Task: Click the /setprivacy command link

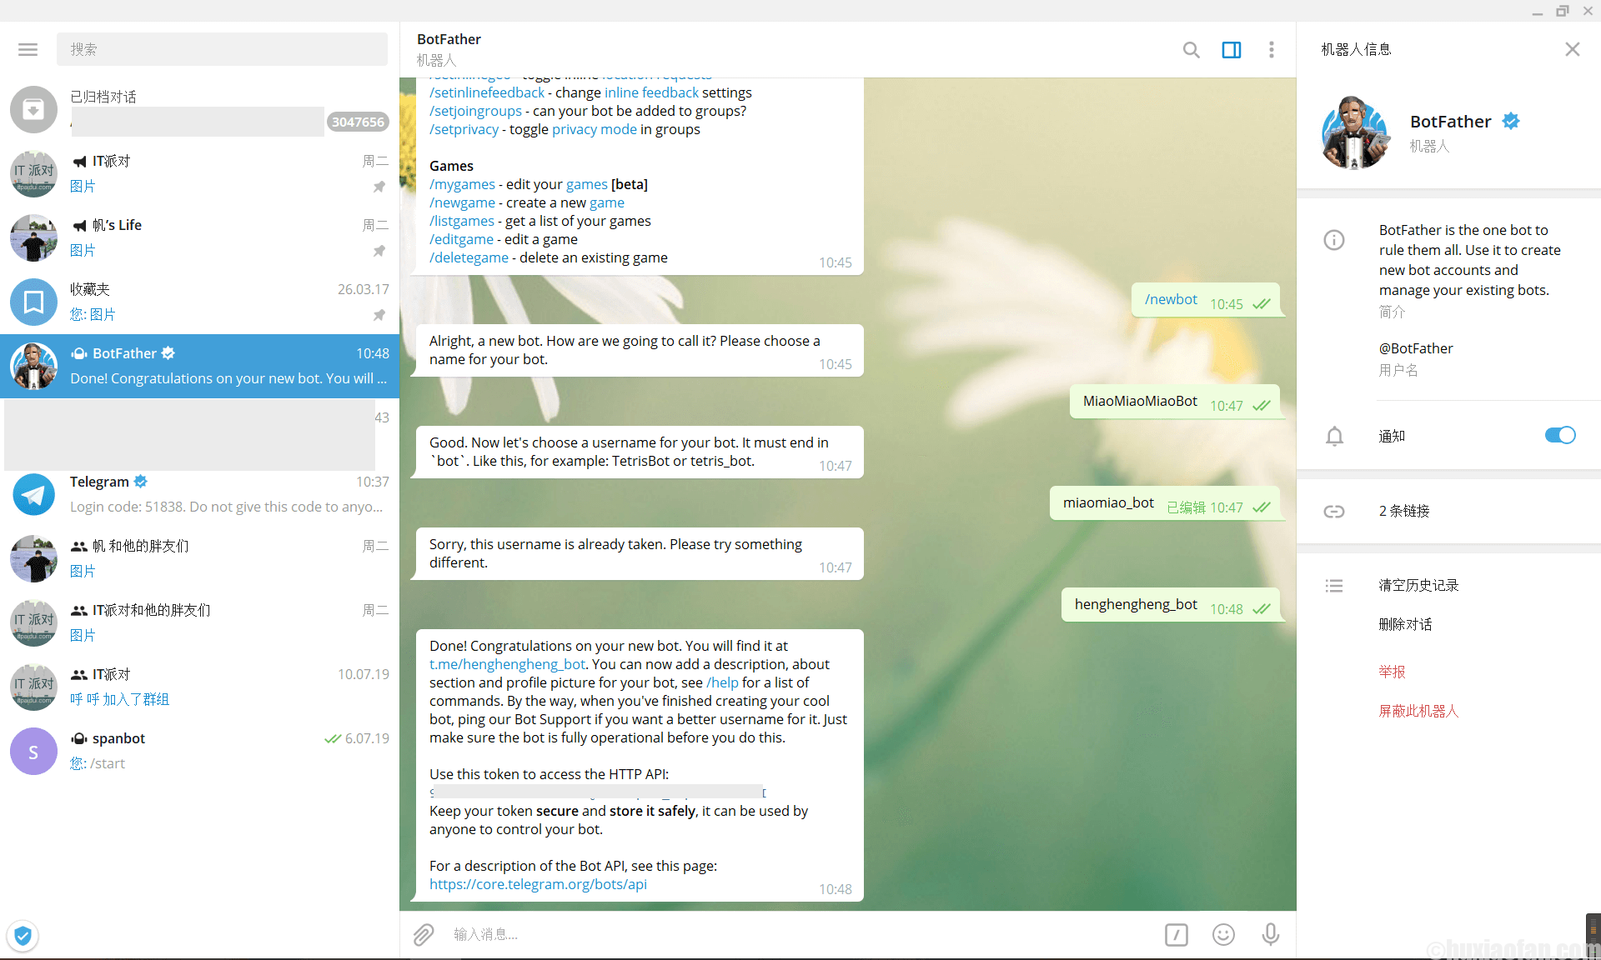Action: click(464, 129)
